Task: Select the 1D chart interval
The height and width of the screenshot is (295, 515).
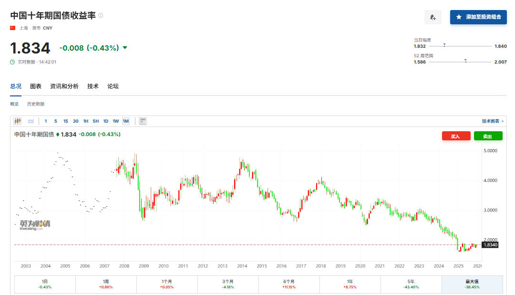Action: click(106, 121)
